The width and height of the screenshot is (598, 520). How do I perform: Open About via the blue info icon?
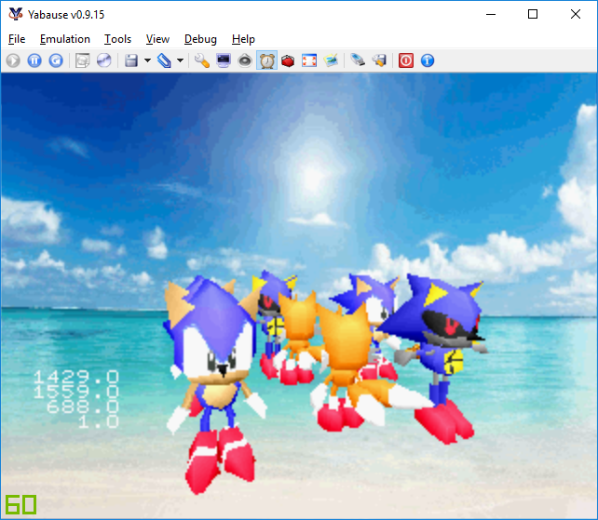coord(428,60)
